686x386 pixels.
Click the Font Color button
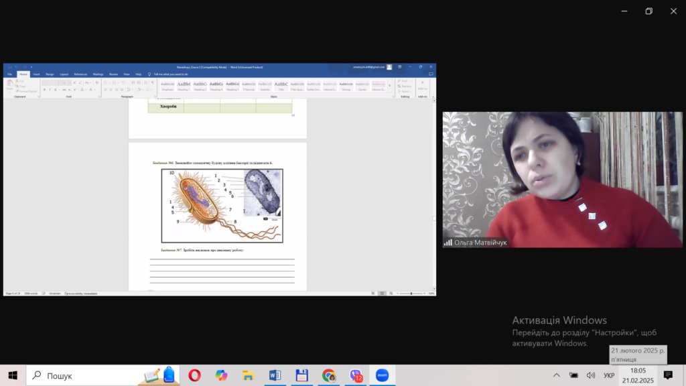pyautogui.click(x=90, y=90)
